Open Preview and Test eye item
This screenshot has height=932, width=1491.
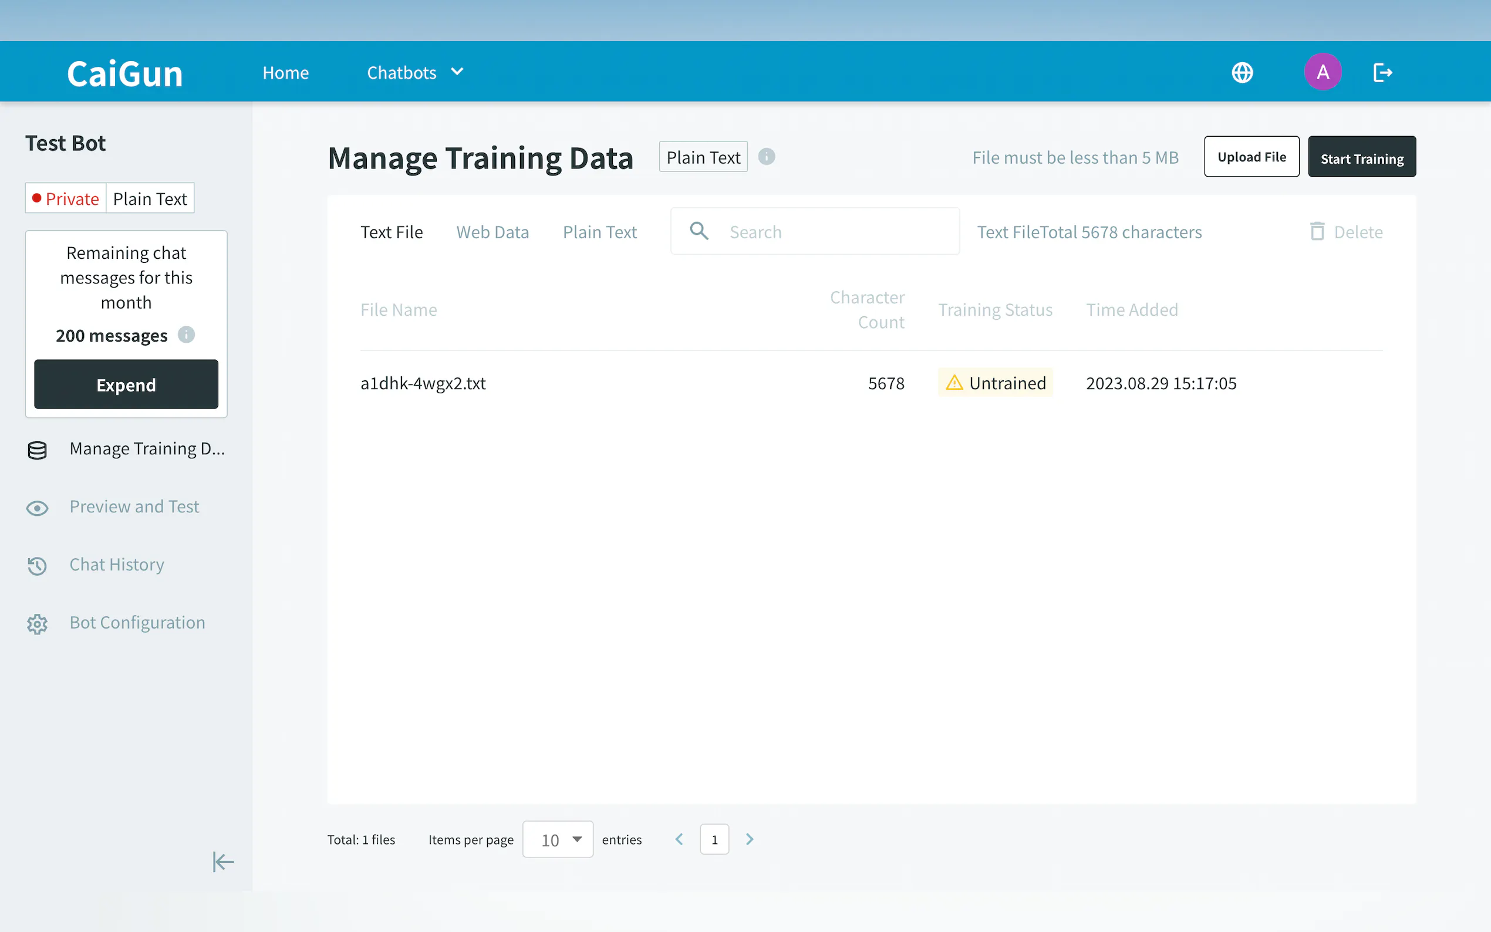tap(134, 506)
